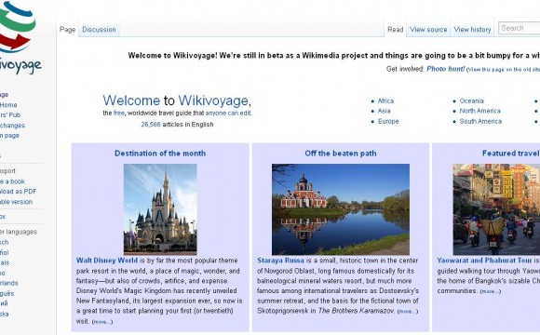Open the 'Destination of the month' heading
The width and height of the screenshot is (540, 335).
pos(160,154)
